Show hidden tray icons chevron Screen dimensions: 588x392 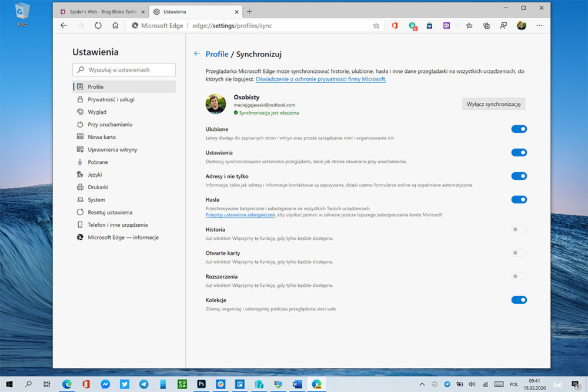tap(422, 384)
